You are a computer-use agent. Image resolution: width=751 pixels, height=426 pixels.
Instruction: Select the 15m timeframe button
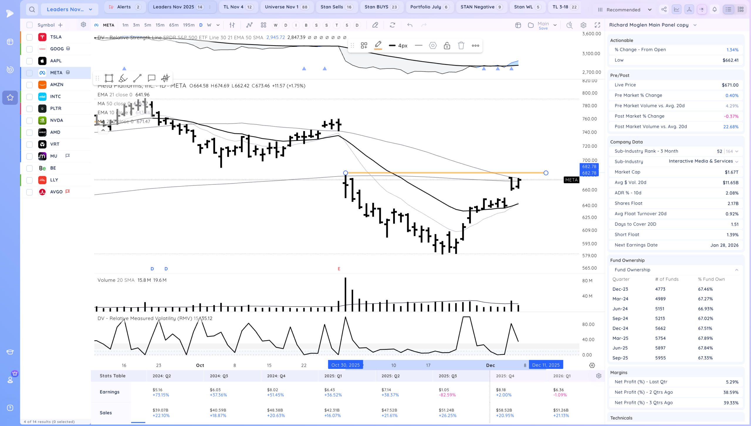(160, 25)
